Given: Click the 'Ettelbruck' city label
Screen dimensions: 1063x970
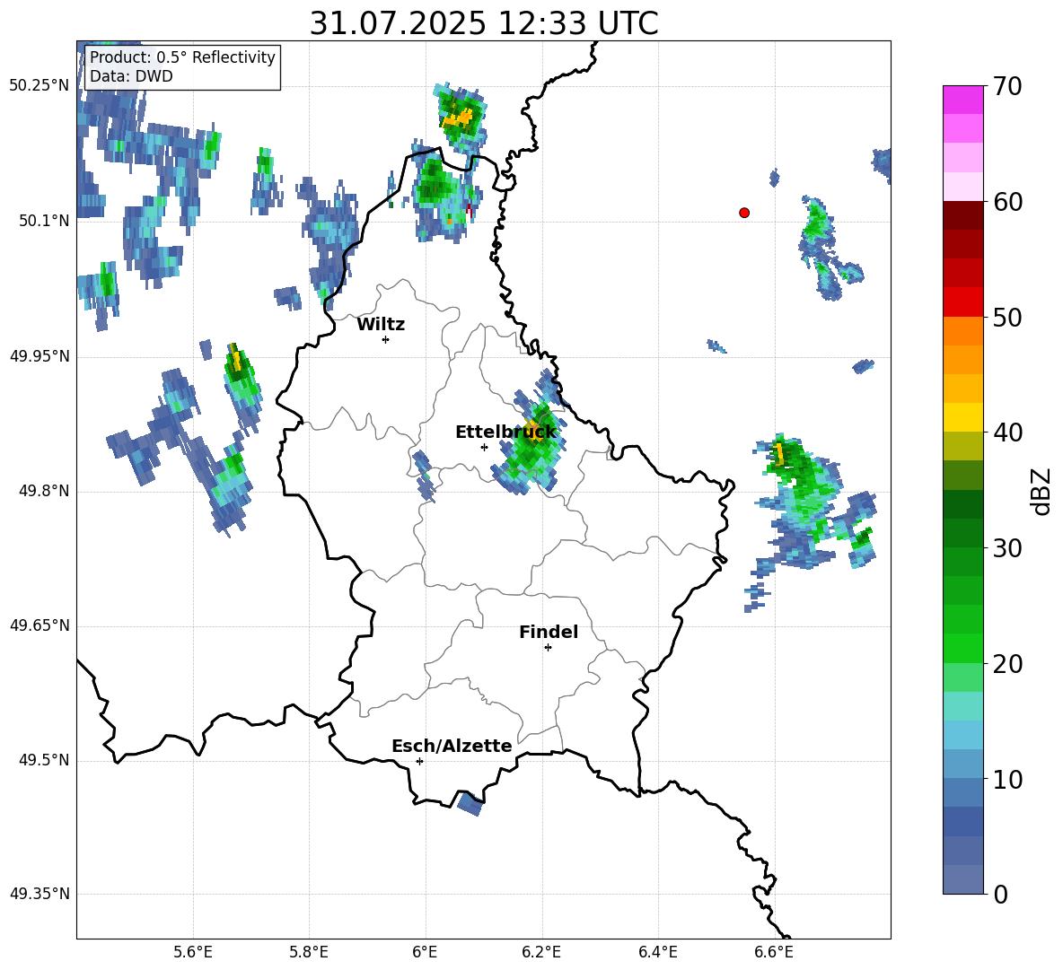Looking at the screenshot, I should click(505, 433).
